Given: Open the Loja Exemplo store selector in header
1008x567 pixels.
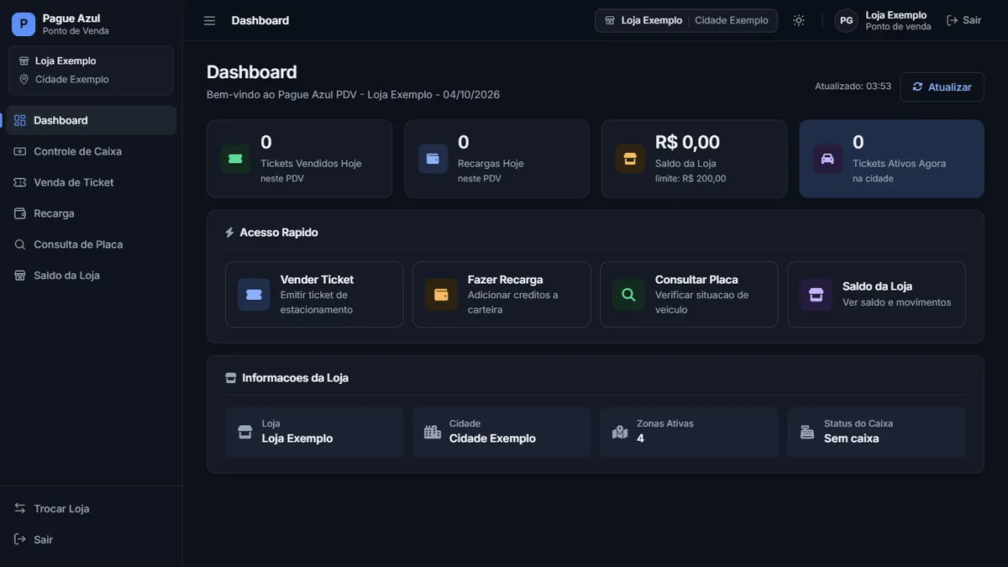Looking at the screenshot, I should pos(686,20).
